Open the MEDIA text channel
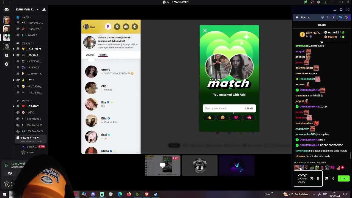This screenshot has height=198, width=352. [x=31, y=55]
